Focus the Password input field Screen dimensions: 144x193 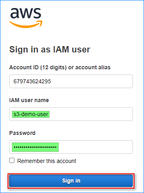pos(71,147)
